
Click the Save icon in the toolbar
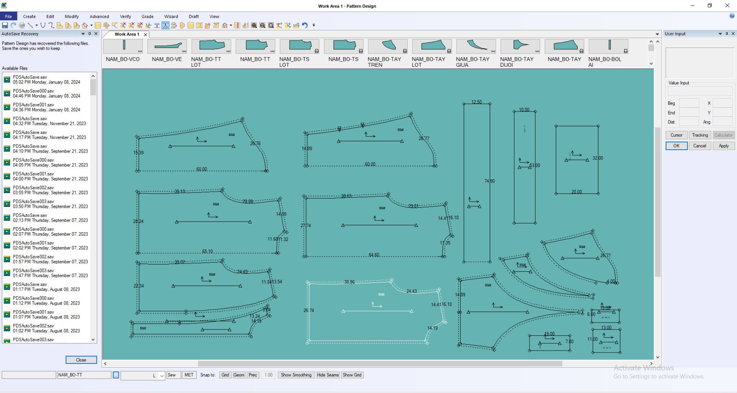5,25
